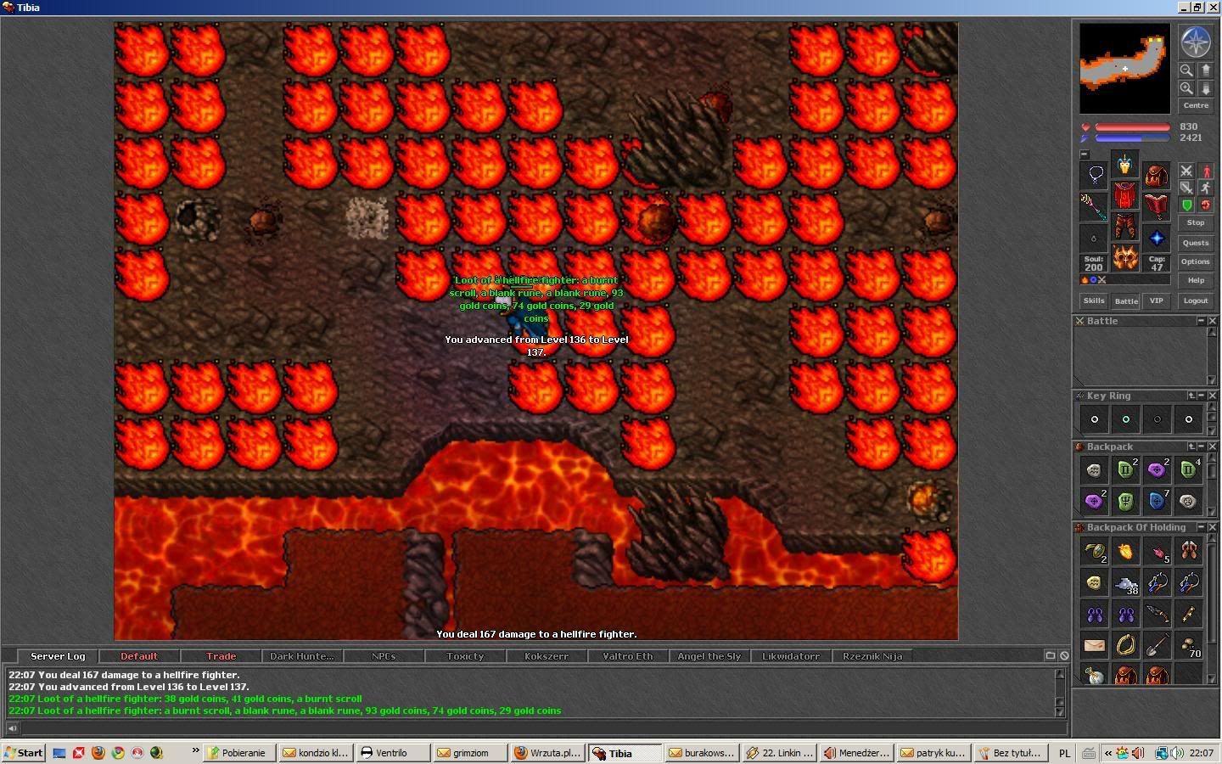Open Ventrilo from the taskbar
Screen dimensions: 1222x764
(x=392, y=753)
